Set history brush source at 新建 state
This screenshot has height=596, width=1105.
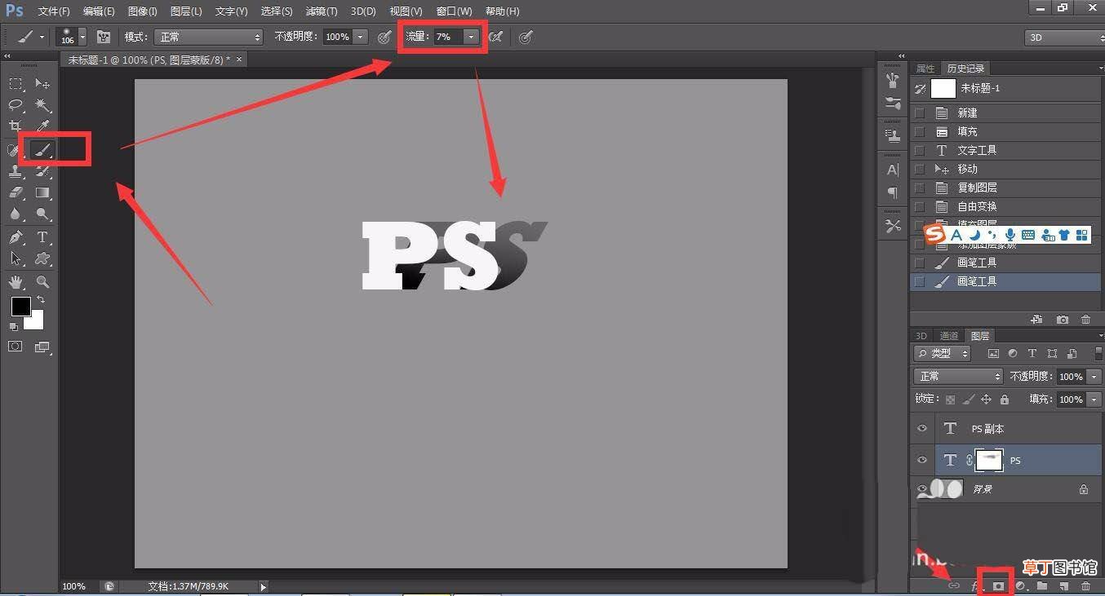coord(920,113)
